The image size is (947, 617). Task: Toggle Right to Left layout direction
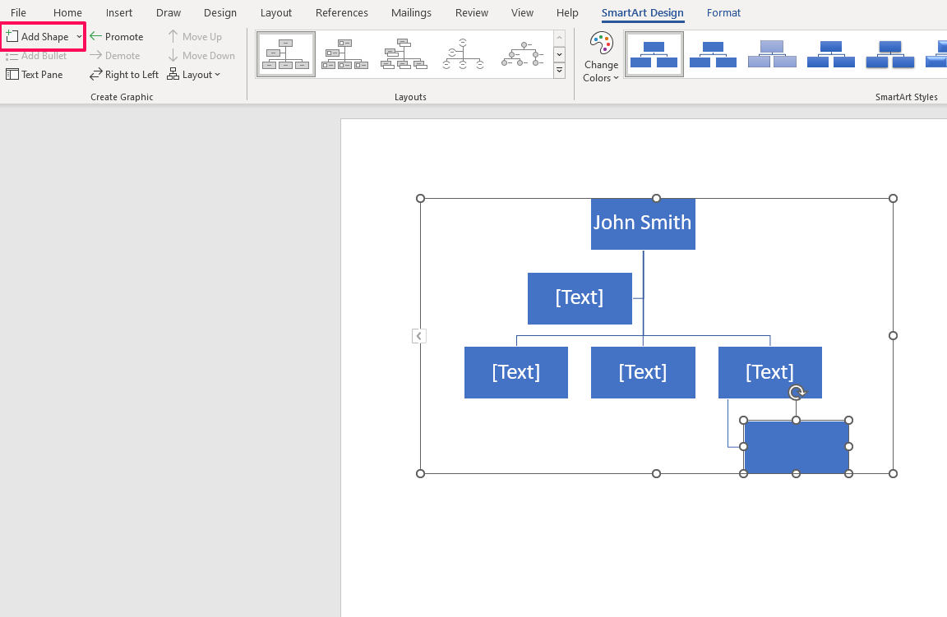124,75
